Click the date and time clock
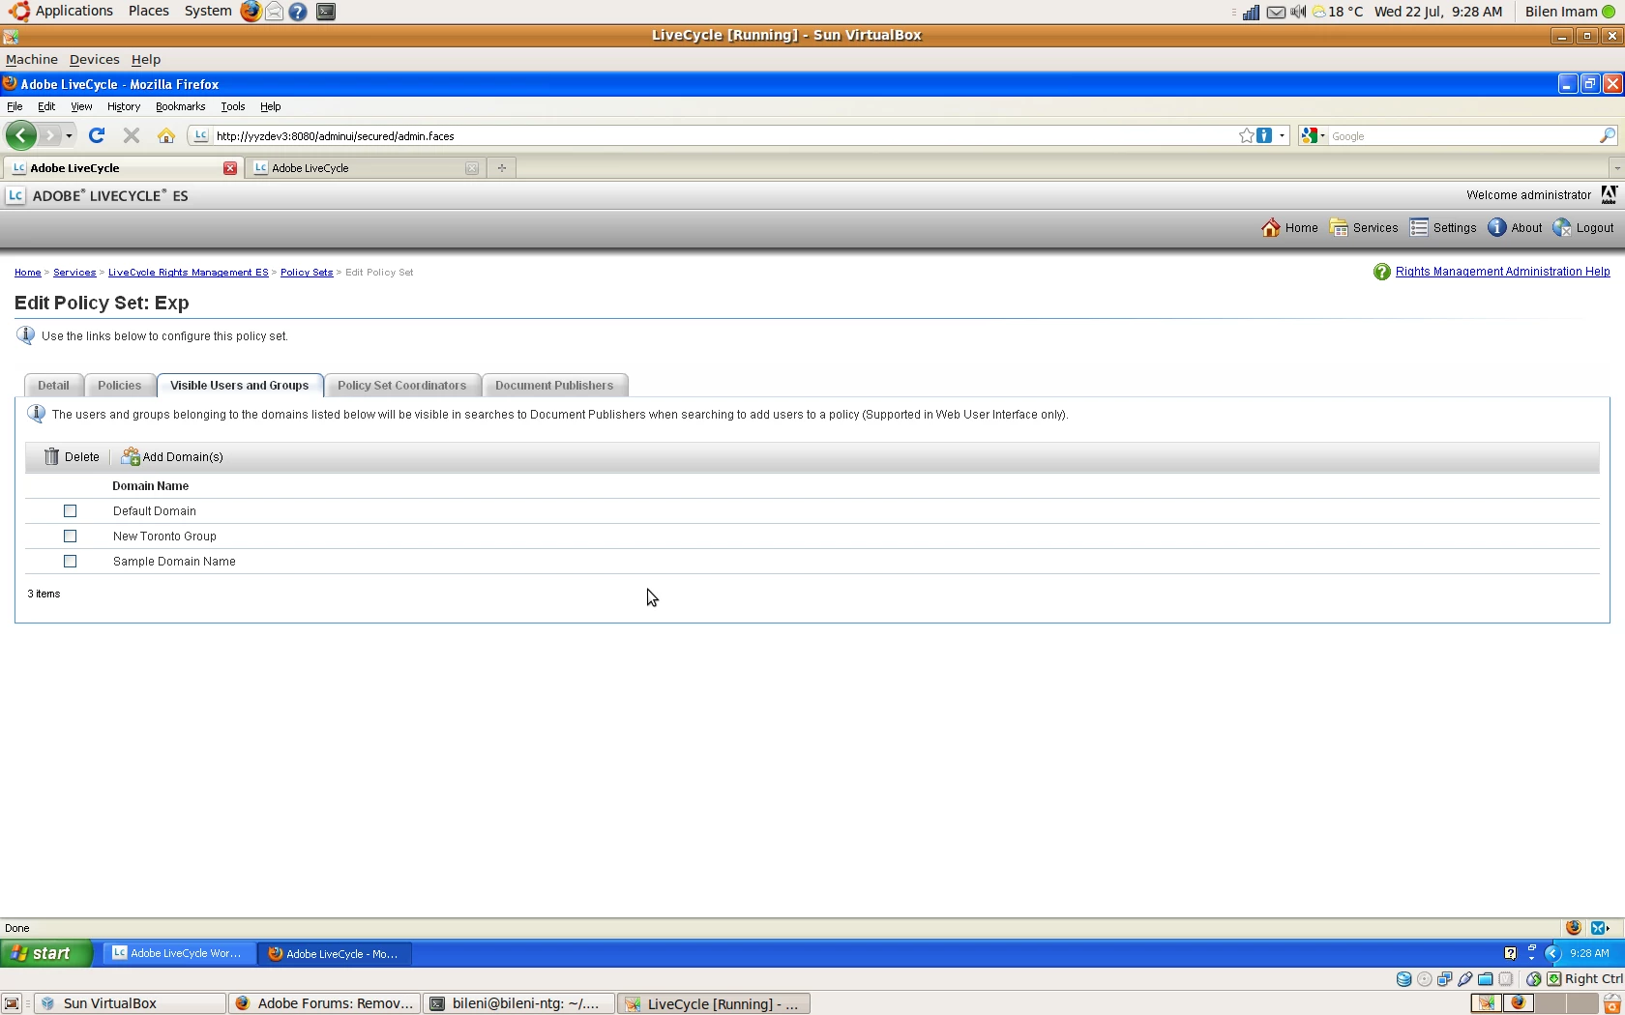The image size is (1625, 1015). [x=1438, y=12]
